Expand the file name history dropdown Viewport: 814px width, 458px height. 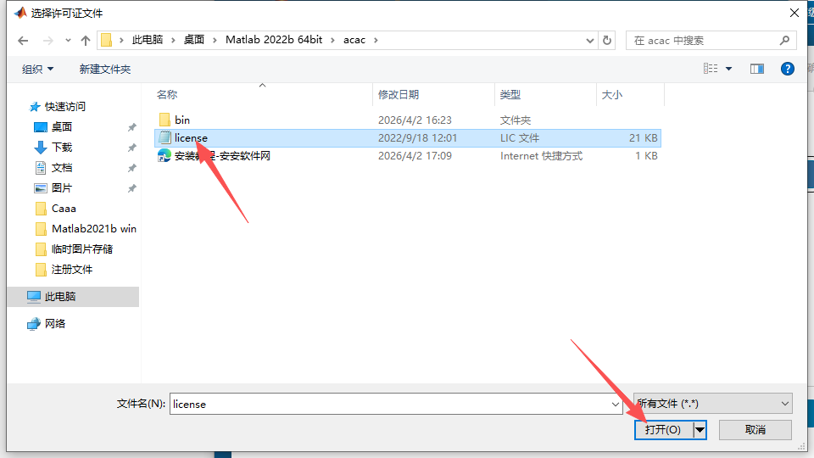click(x=616, y=404)
